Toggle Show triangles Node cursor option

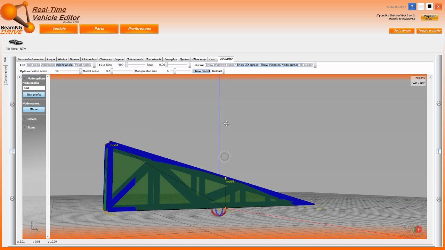279,65
